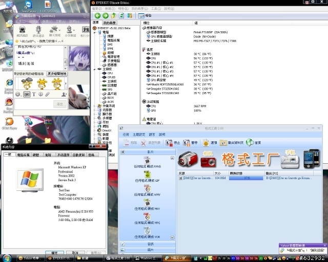Select DirectX item in EVEREST tree
This screenshot has height=262, width=328.
tap(107, 130)
